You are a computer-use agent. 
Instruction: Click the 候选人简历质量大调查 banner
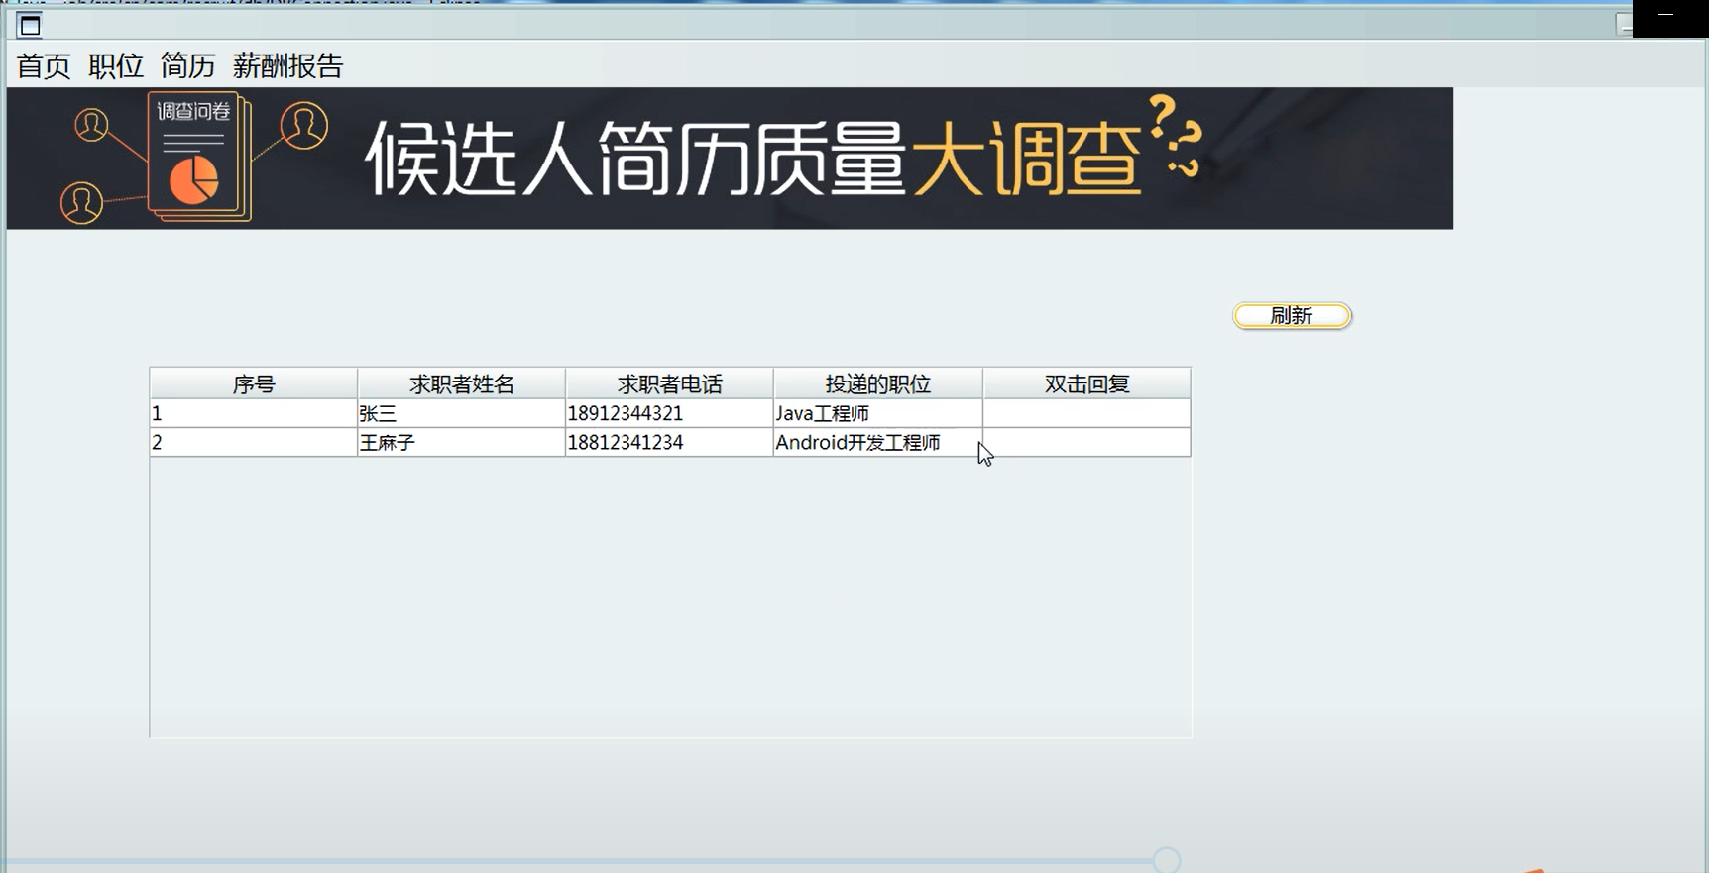pyautogui.click(x=730, y=159)
